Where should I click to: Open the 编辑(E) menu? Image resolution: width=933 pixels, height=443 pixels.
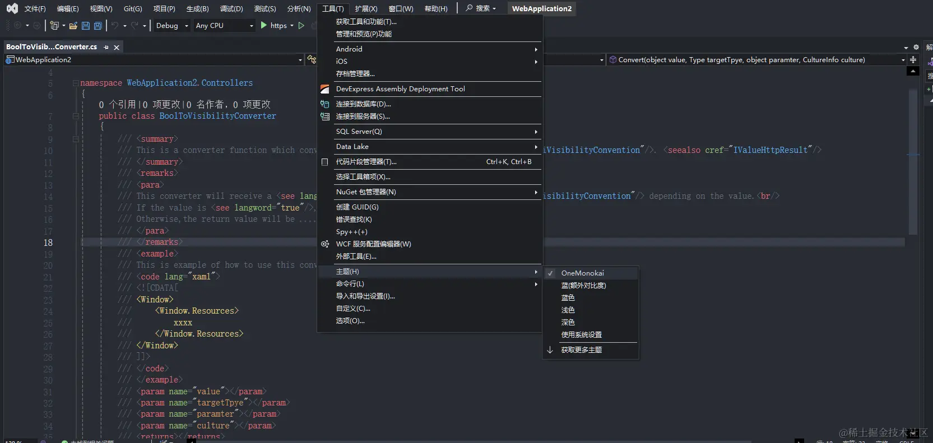point(67,9)
